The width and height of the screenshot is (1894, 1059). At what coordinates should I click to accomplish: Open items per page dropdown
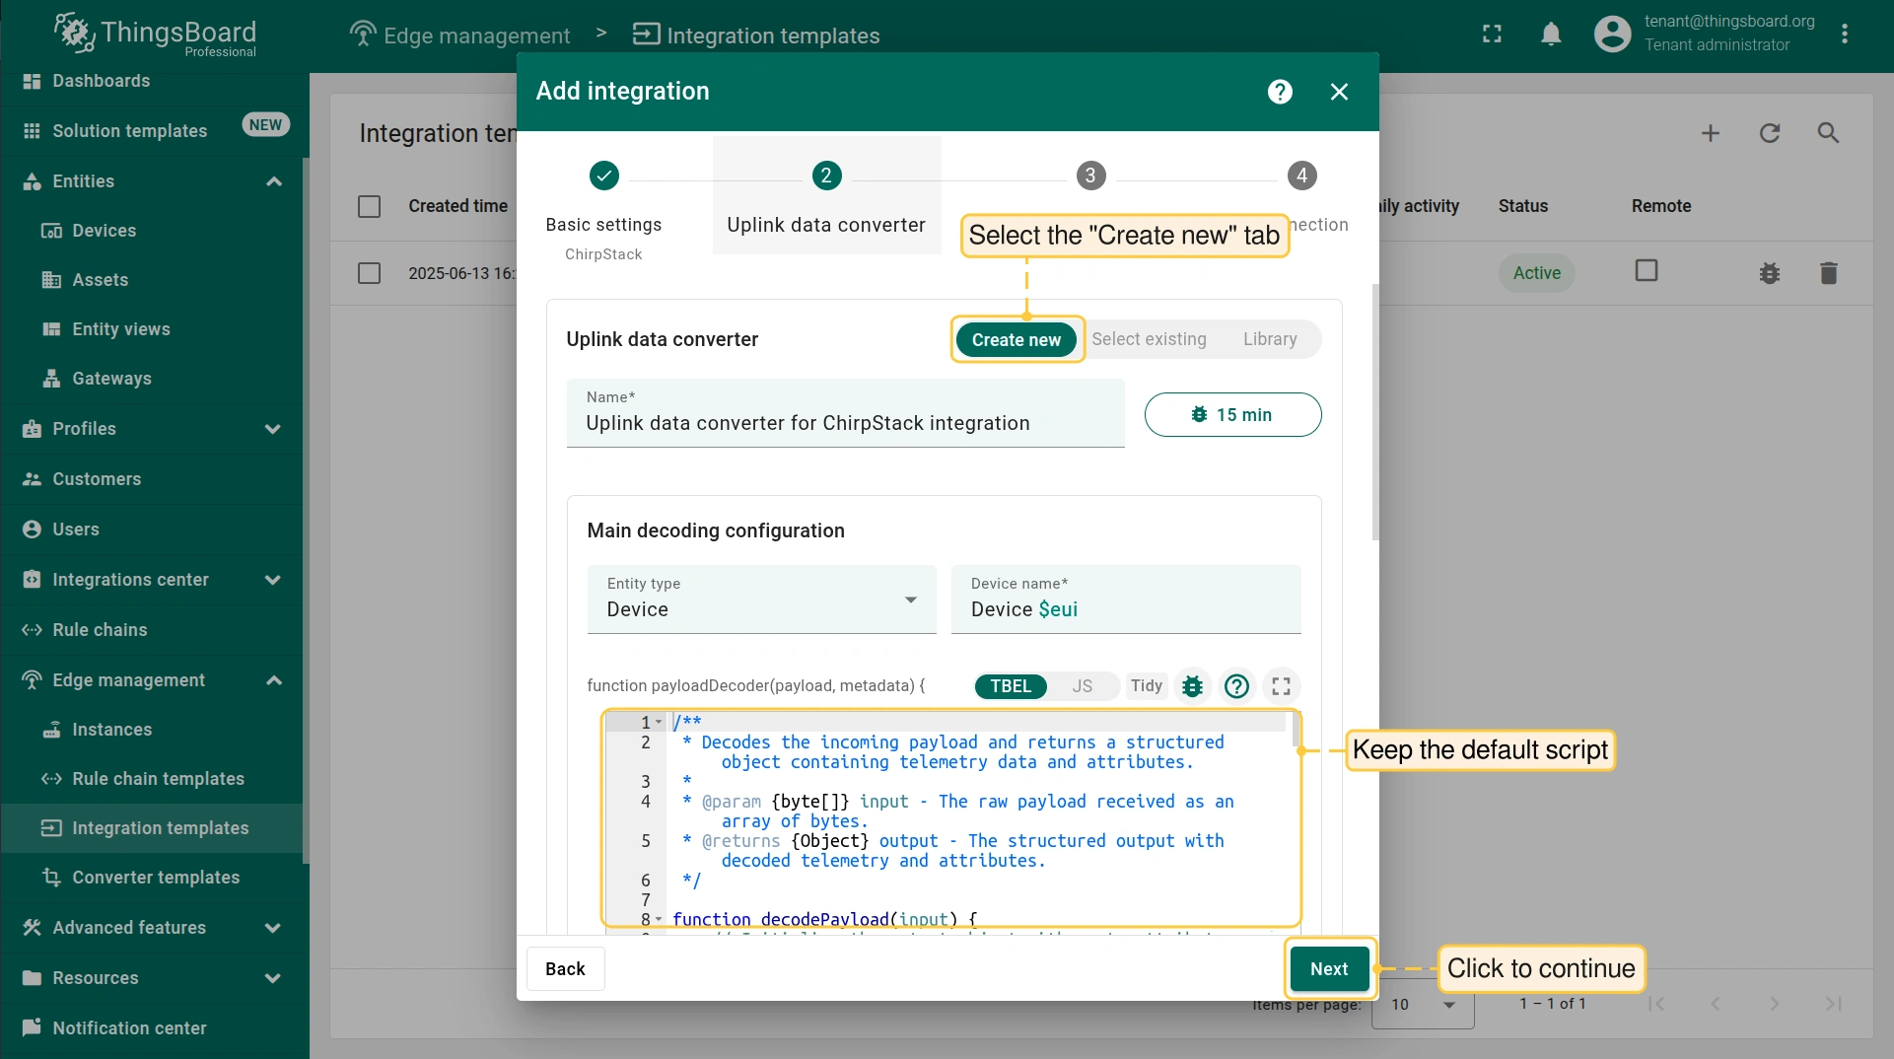[1423, 1004]
